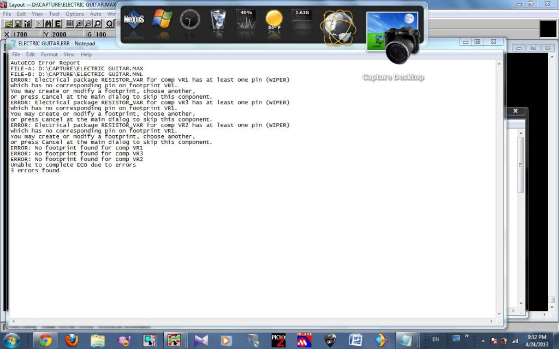
Task: Click Notepad horizontal scrollbar right arrow
Action: click(x=491, y=321)
